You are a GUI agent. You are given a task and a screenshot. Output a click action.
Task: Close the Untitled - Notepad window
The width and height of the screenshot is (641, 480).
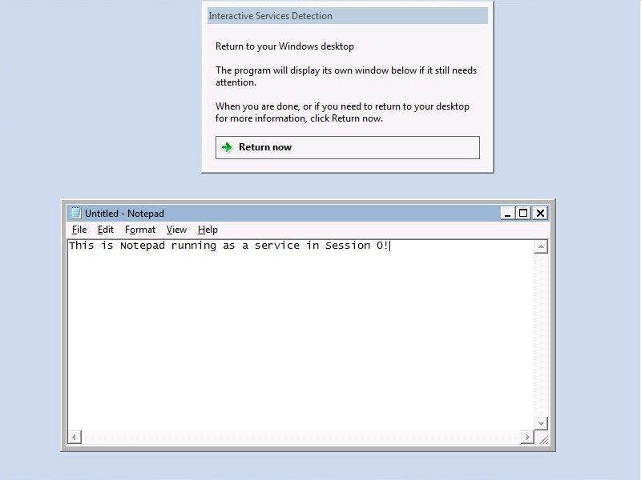(x=540, y=213)
